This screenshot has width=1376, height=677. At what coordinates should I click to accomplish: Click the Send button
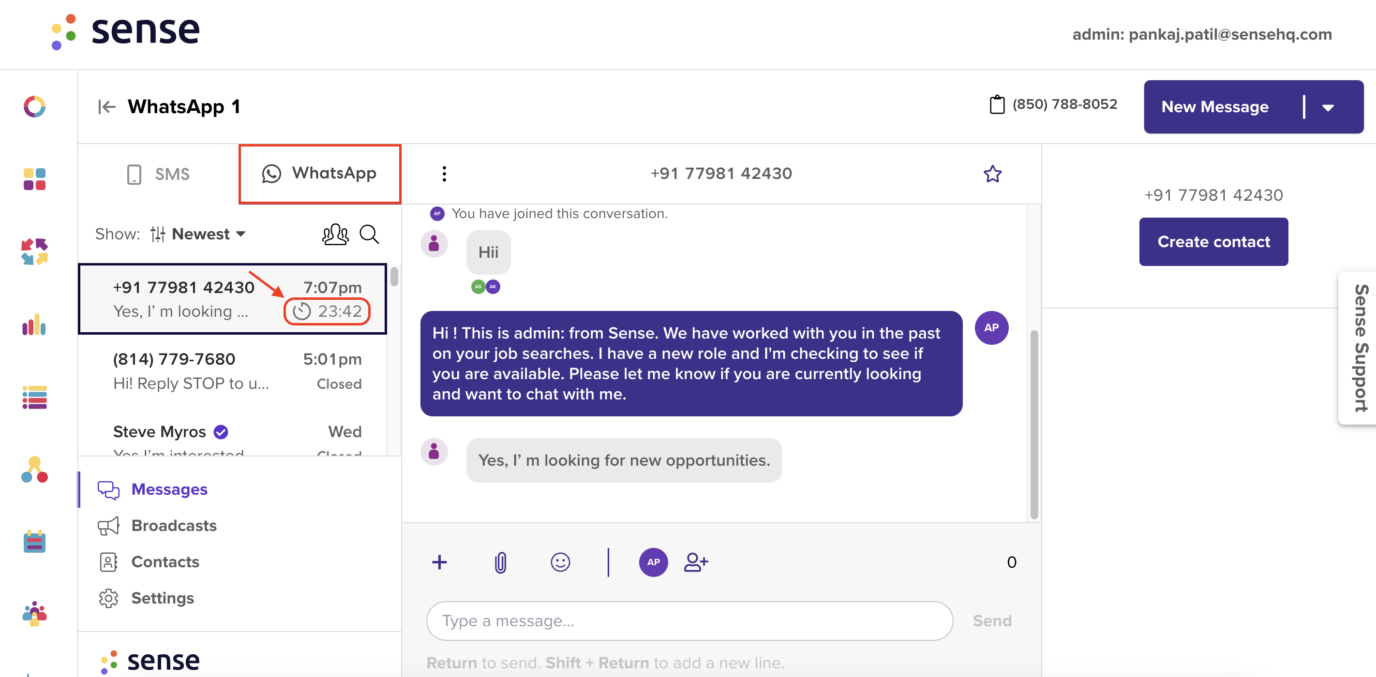coord(991,620)
